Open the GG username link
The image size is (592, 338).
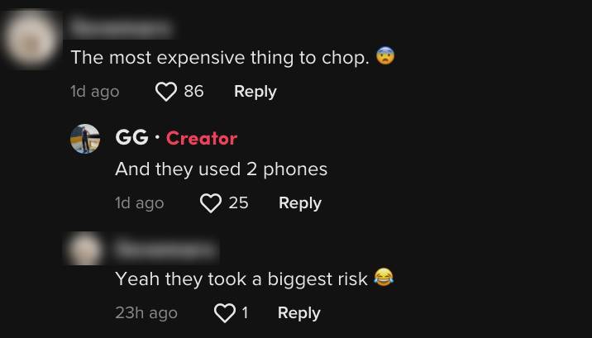(131, 138)
